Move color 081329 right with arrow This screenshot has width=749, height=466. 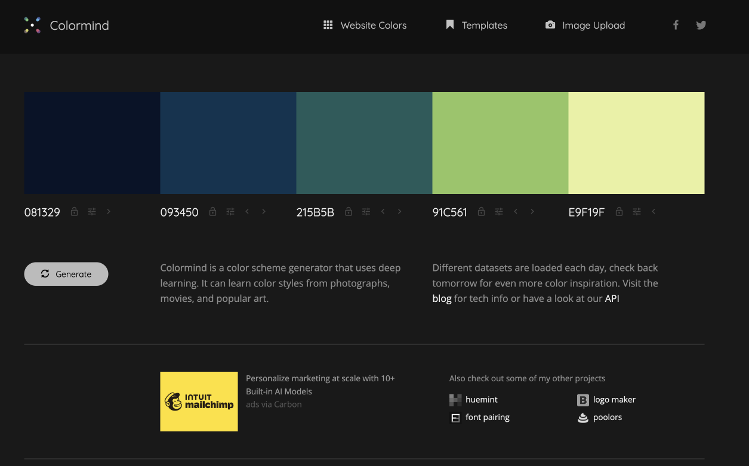[x=109, y=212]
